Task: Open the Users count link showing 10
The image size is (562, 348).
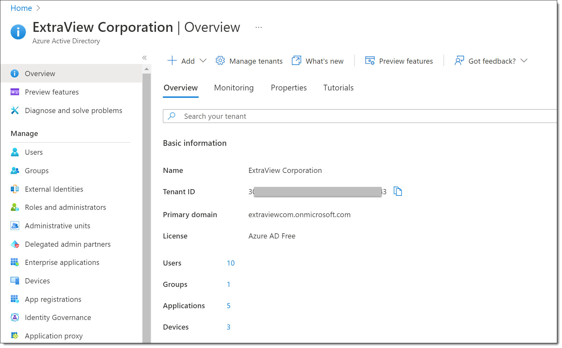Action: (231, 263)
